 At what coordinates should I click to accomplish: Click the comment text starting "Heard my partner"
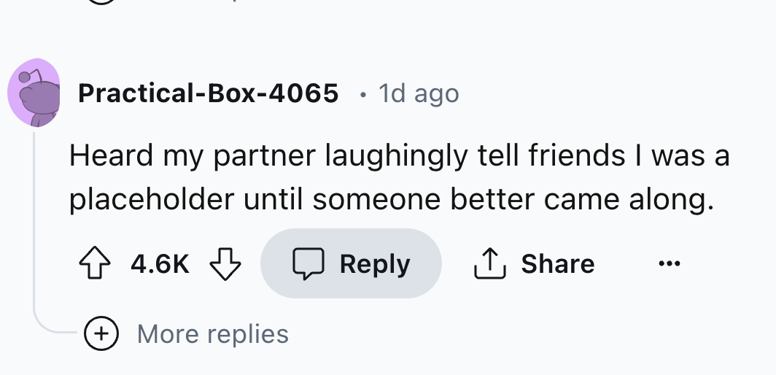[399, 156]
